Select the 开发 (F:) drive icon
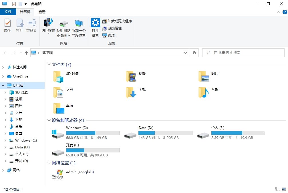Image resolution: width=288 pixels, height=193 pixels. pos(58,153)
